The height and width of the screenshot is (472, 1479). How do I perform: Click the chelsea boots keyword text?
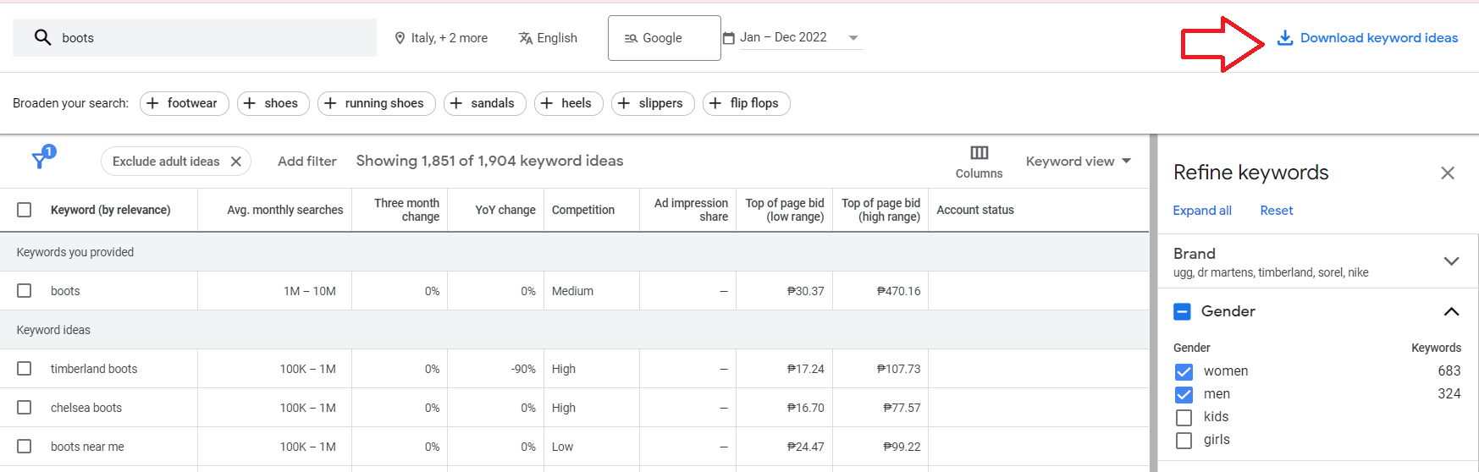coord(86,408)
